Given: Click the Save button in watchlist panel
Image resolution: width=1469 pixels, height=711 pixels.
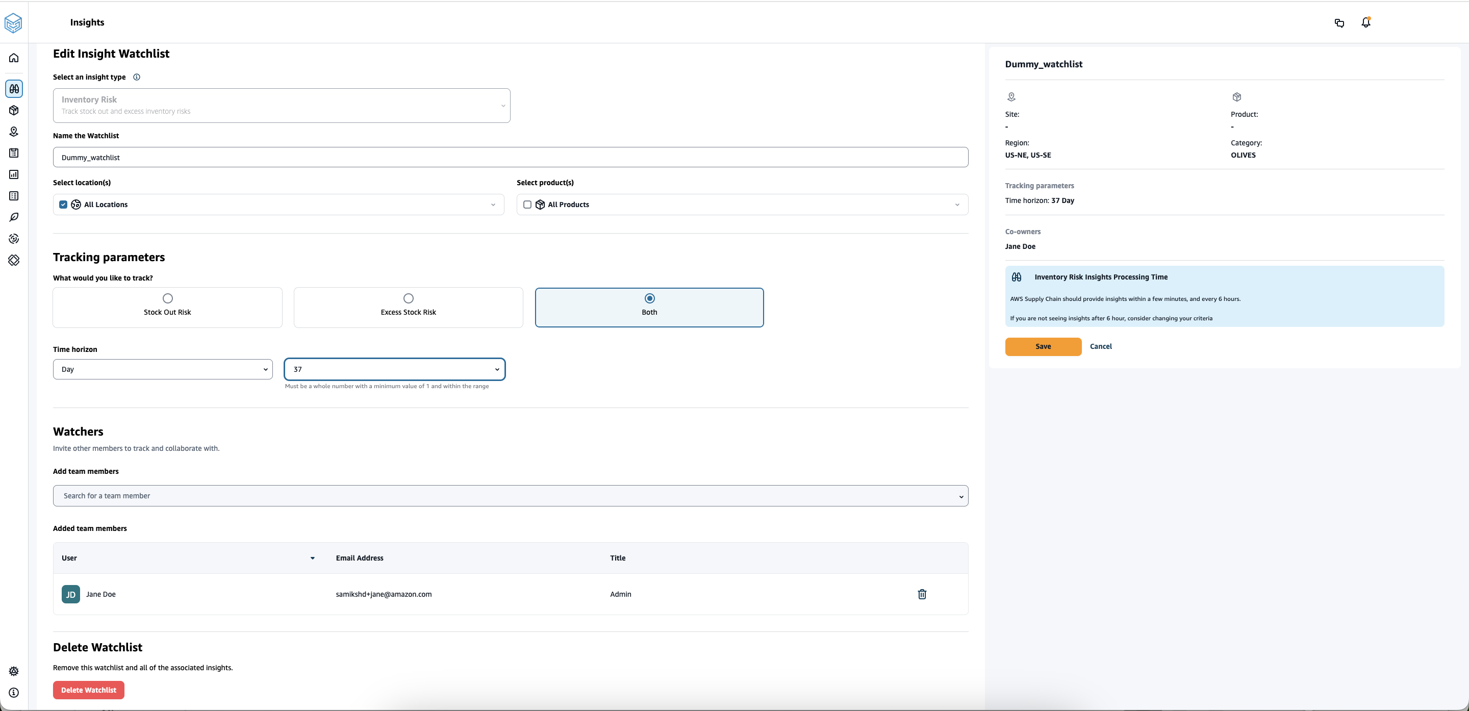Looking at the screenshot, I should point(1043,347).
